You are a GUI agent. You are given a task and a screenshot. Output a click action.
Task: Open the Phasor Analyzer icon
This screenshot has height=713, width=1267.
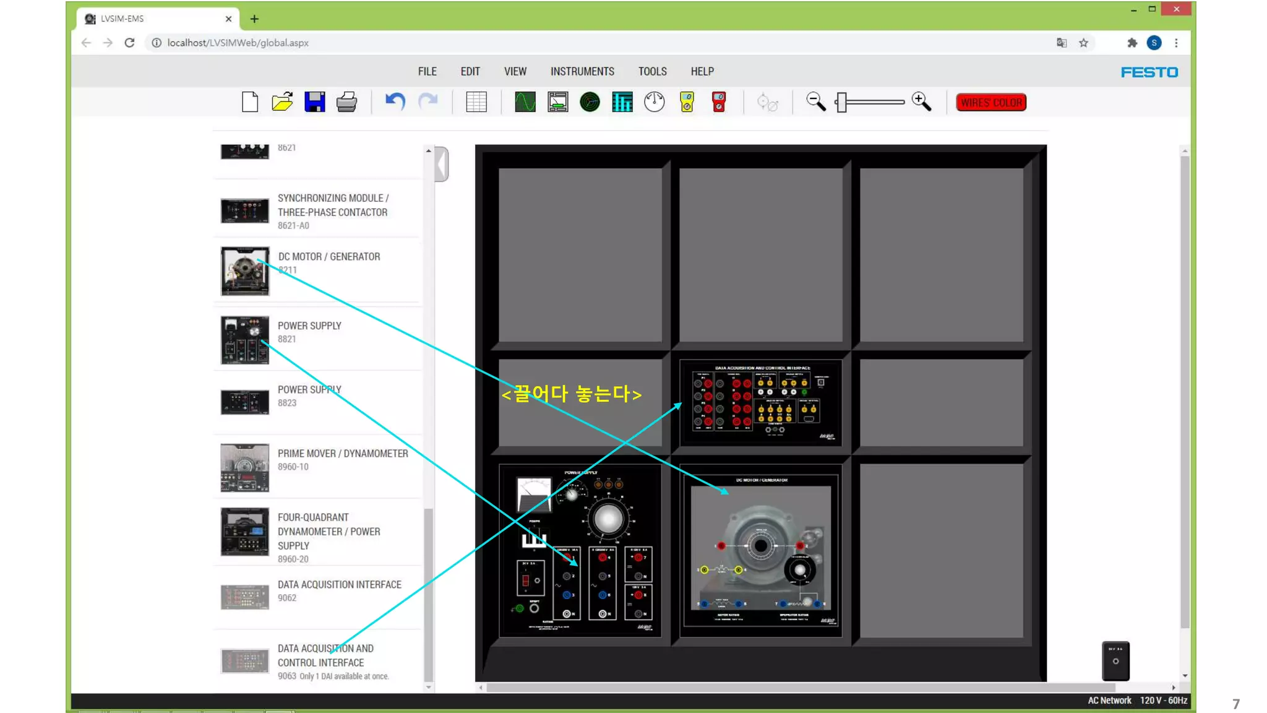[590, 102]
